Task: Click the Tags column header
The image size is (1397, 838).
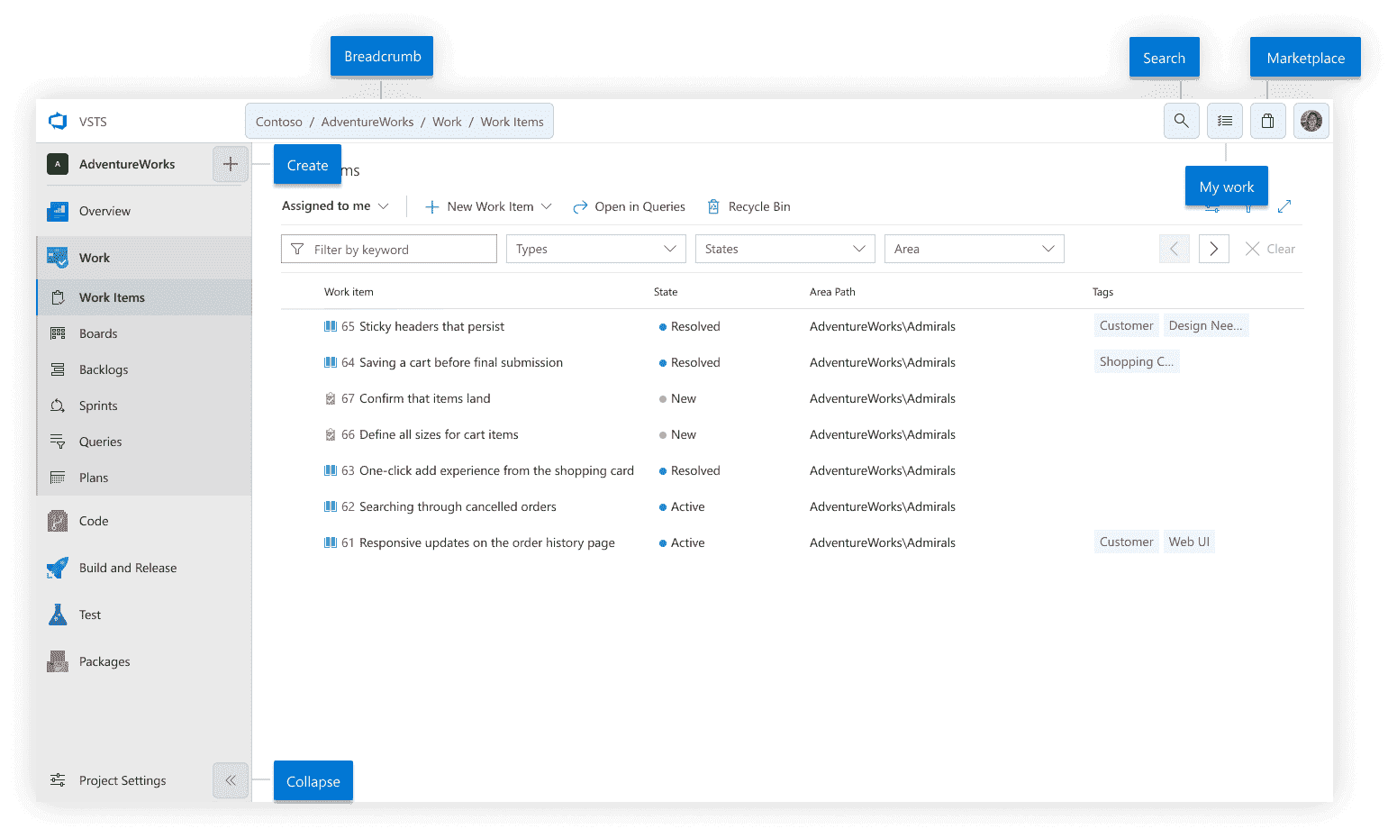Action: tap(1102, 292)
